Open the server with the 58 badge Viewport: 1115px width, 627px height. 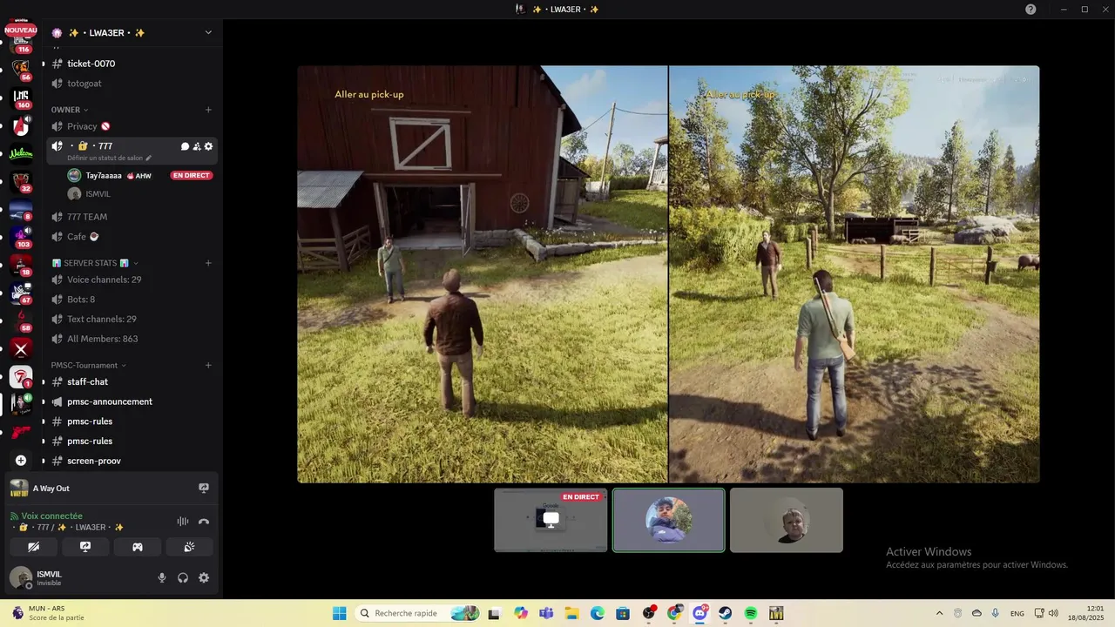pyautogui.click(x=21, y=320)
